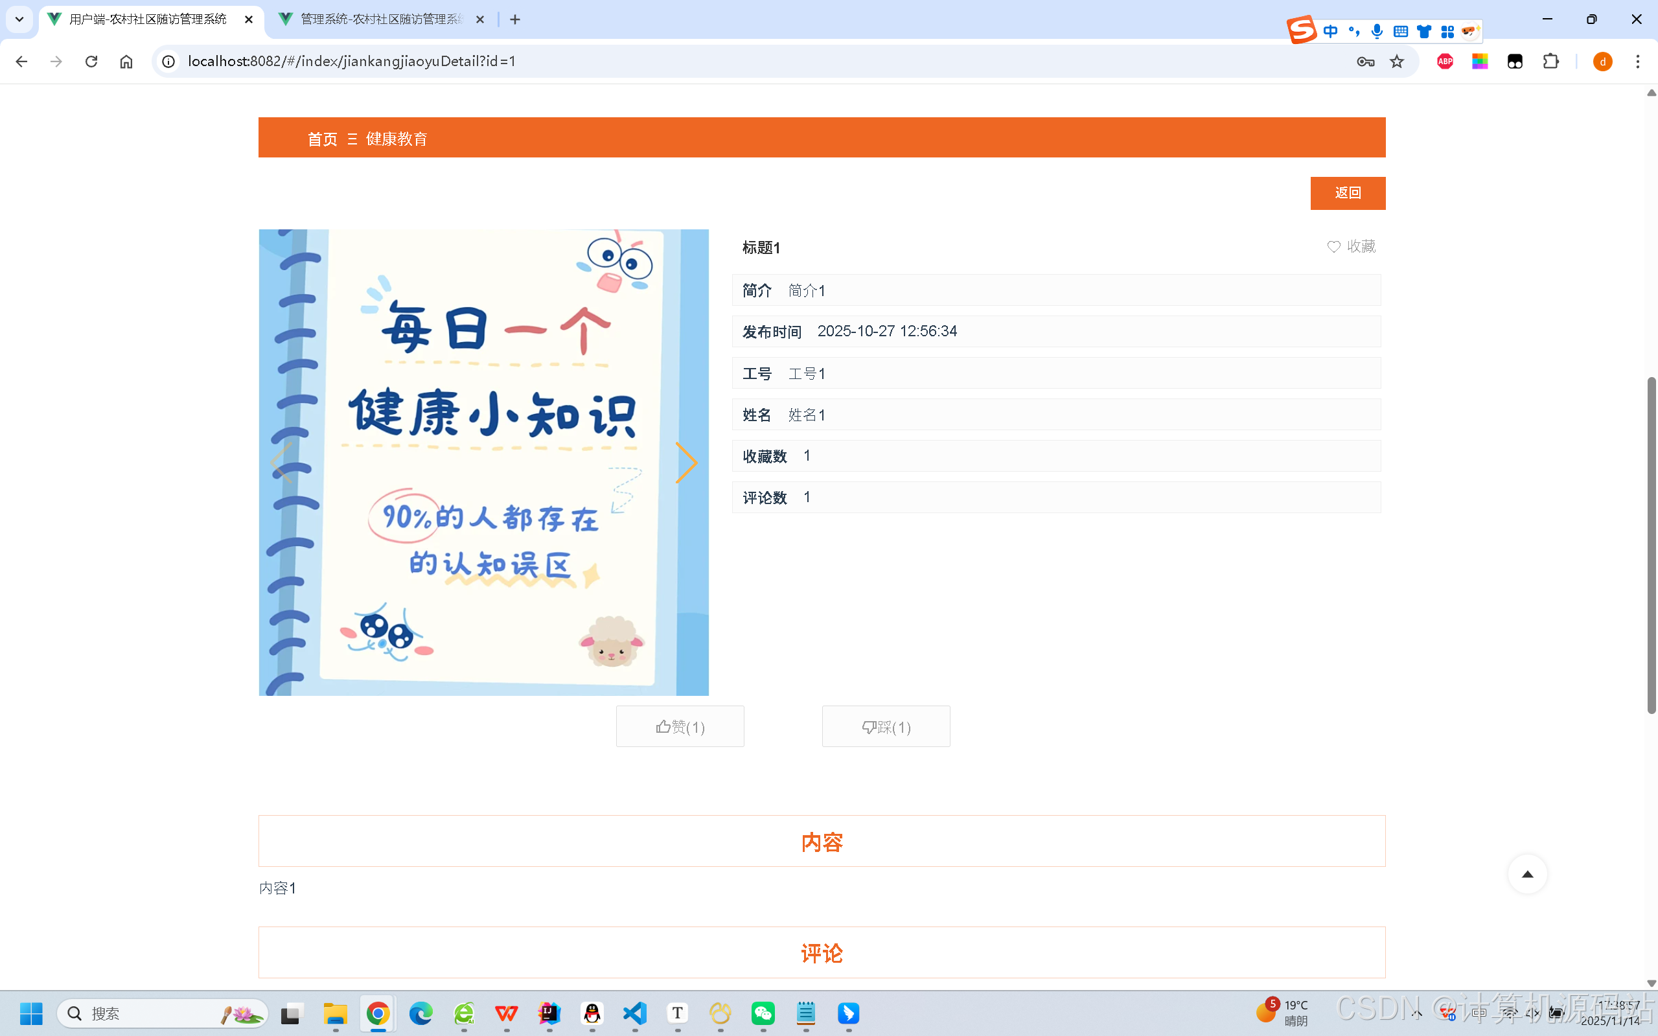Expand the tab search dropdown
Image resolution: width=1658 pixels, height=1036 pixels.
point(19,19)
